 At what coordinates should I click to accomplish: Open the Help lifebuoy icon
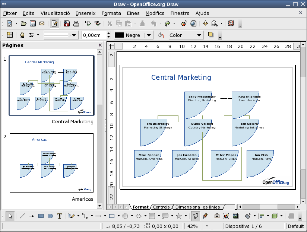231,24
